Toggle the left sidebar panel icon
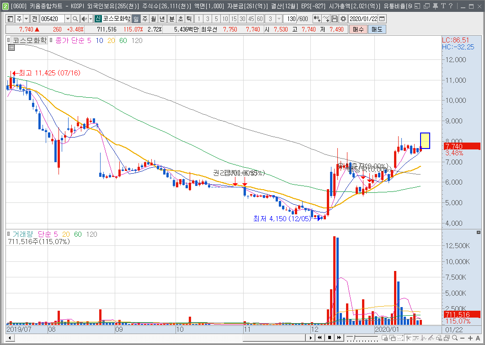 pyautogui.click(x=10, y=19)
